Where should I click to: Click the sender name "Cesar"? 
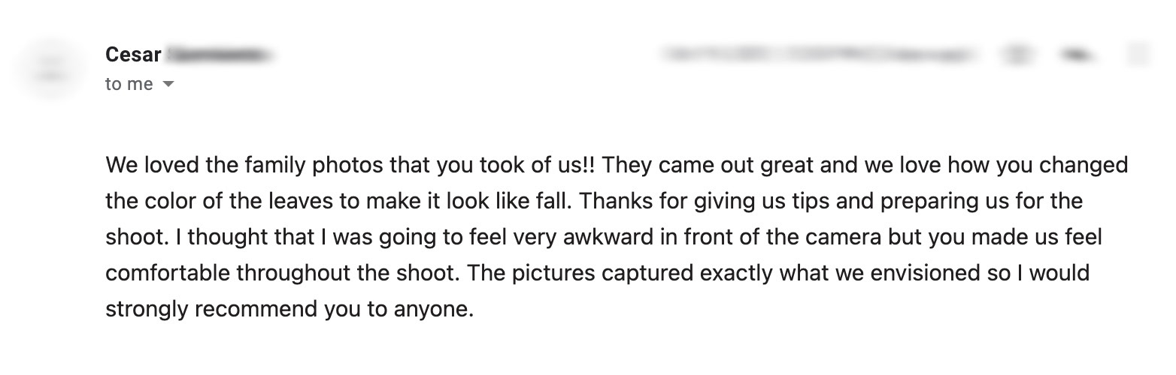[x=133, y=55]
